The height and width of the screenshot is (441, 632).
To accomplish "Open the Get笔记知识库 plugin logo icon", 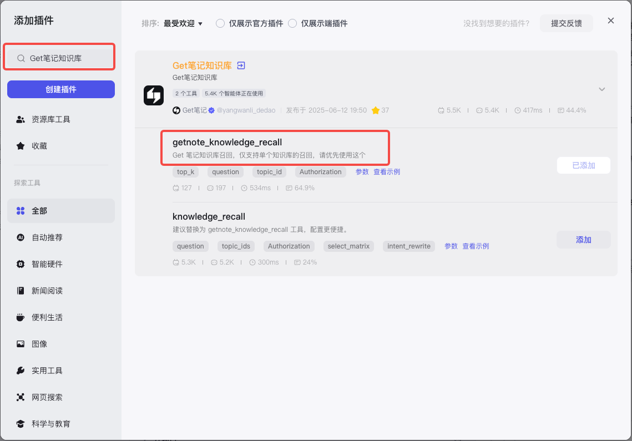I will (154, 95).
